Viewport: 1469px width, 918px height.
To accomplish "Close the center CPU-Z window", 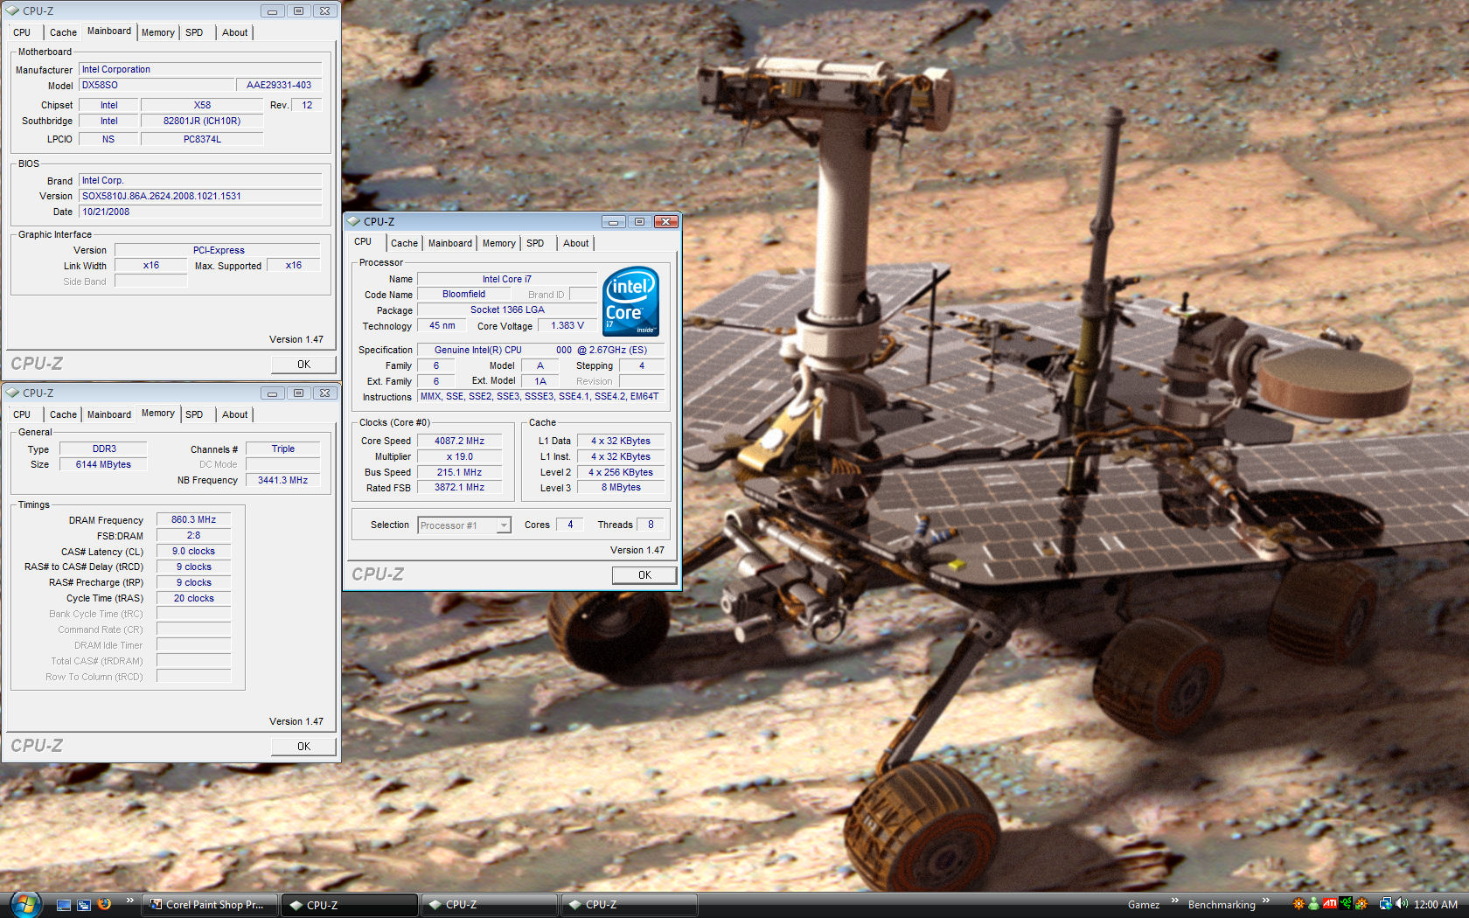I will [x=666, y=222].
